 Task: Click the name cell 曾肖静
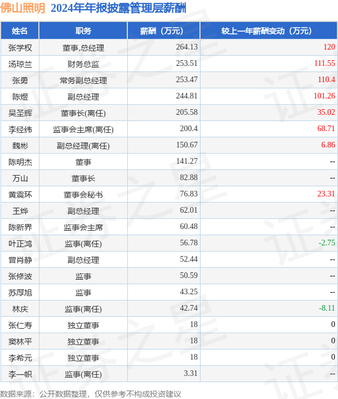20,260
